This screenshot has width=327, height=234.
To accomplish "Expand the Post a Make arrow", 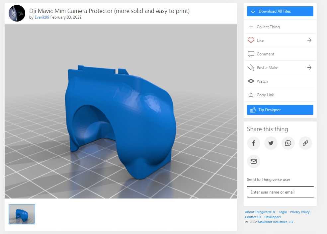I will 309,68.
